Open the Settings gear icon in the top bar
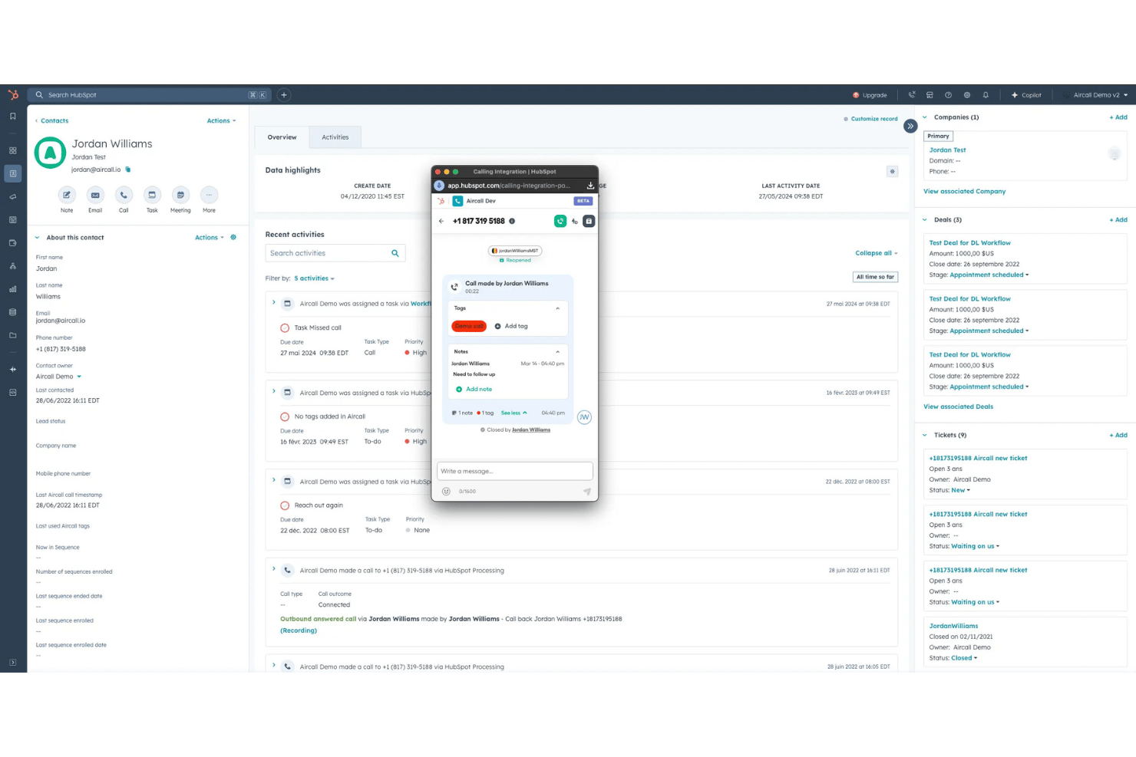This screenshot has height=757, width=1136. [x=967, y=95]
